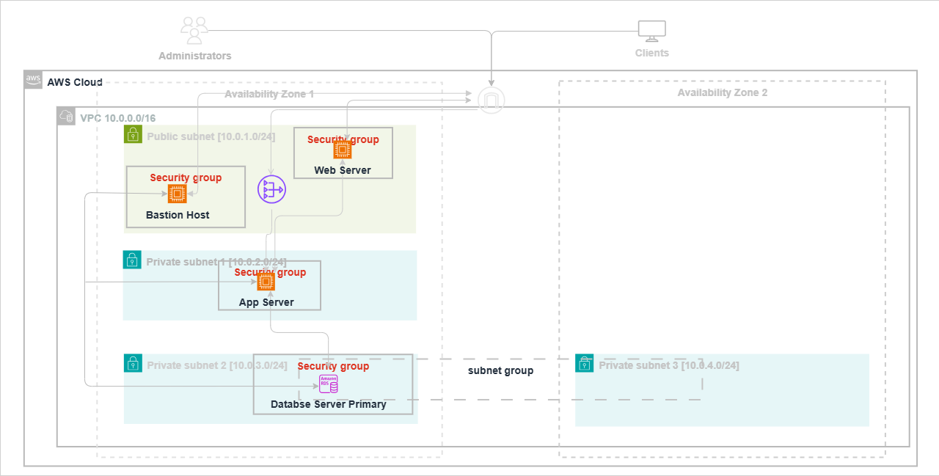Image resolution: width=939 pixels, height=476 pixels.
Task: Select the VPC cloud icon
Action: (x=66, y=116)
